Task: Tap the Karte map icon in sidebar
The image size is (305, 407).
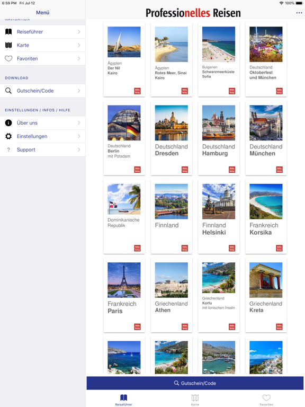Action: (8, 45)
